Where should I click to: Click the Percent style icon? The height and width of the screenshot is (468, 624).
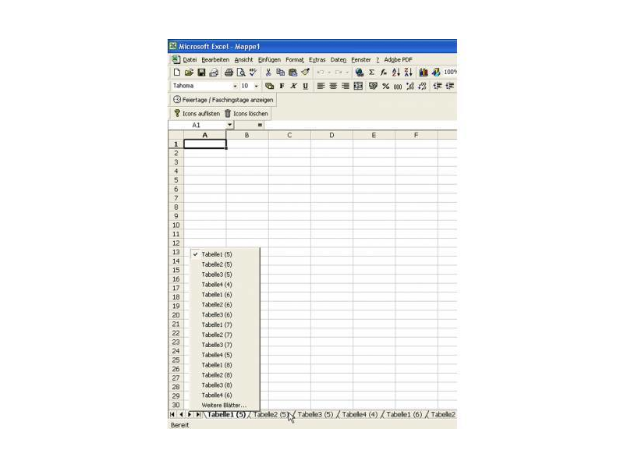(x=385, y=86)
